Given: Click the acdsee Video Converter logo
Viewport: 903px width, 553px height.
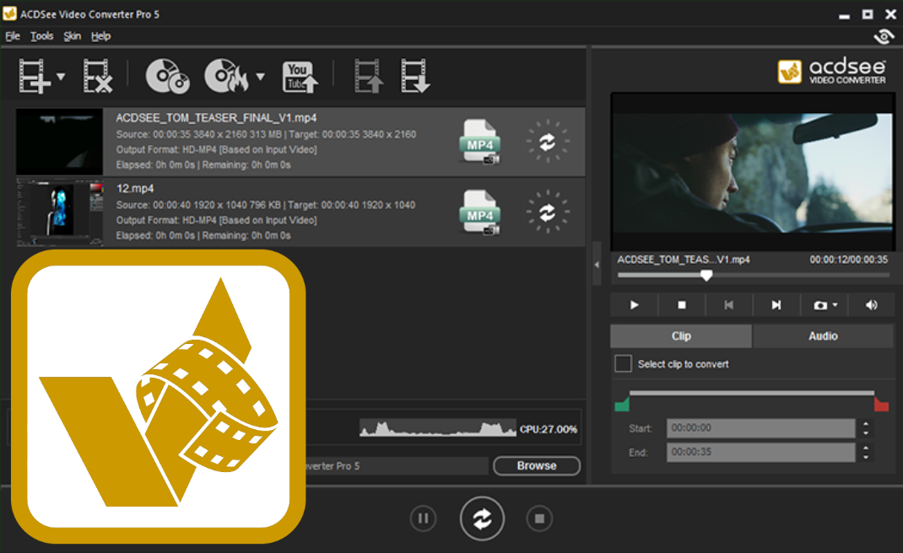Looking at the screenshot, I should (831, 72).
